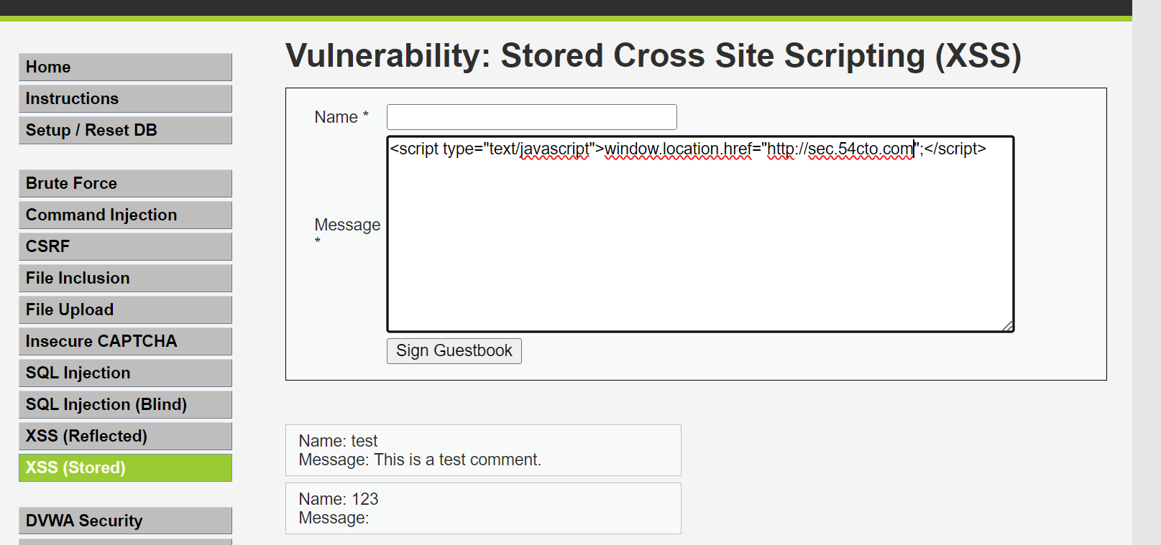Grab the Message textarea resize handle
The width and height of the screenshot is (1161, 545).
(x=1008, y=326)
